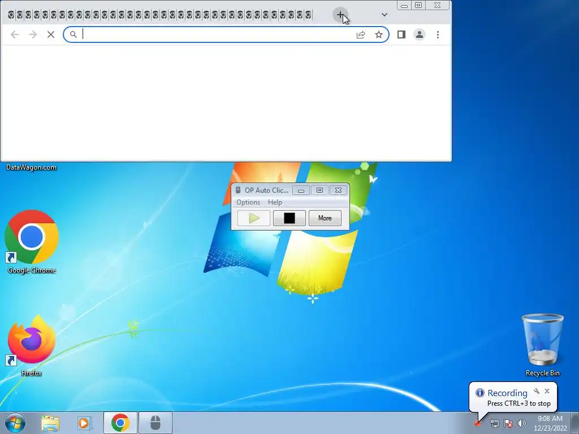
Task: Open the OP Auto Clicker Options menu
Action: pos(248,202)
